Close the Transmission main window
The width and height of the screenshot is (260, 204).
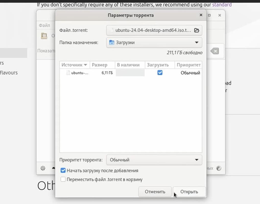[x=220, y=15]
